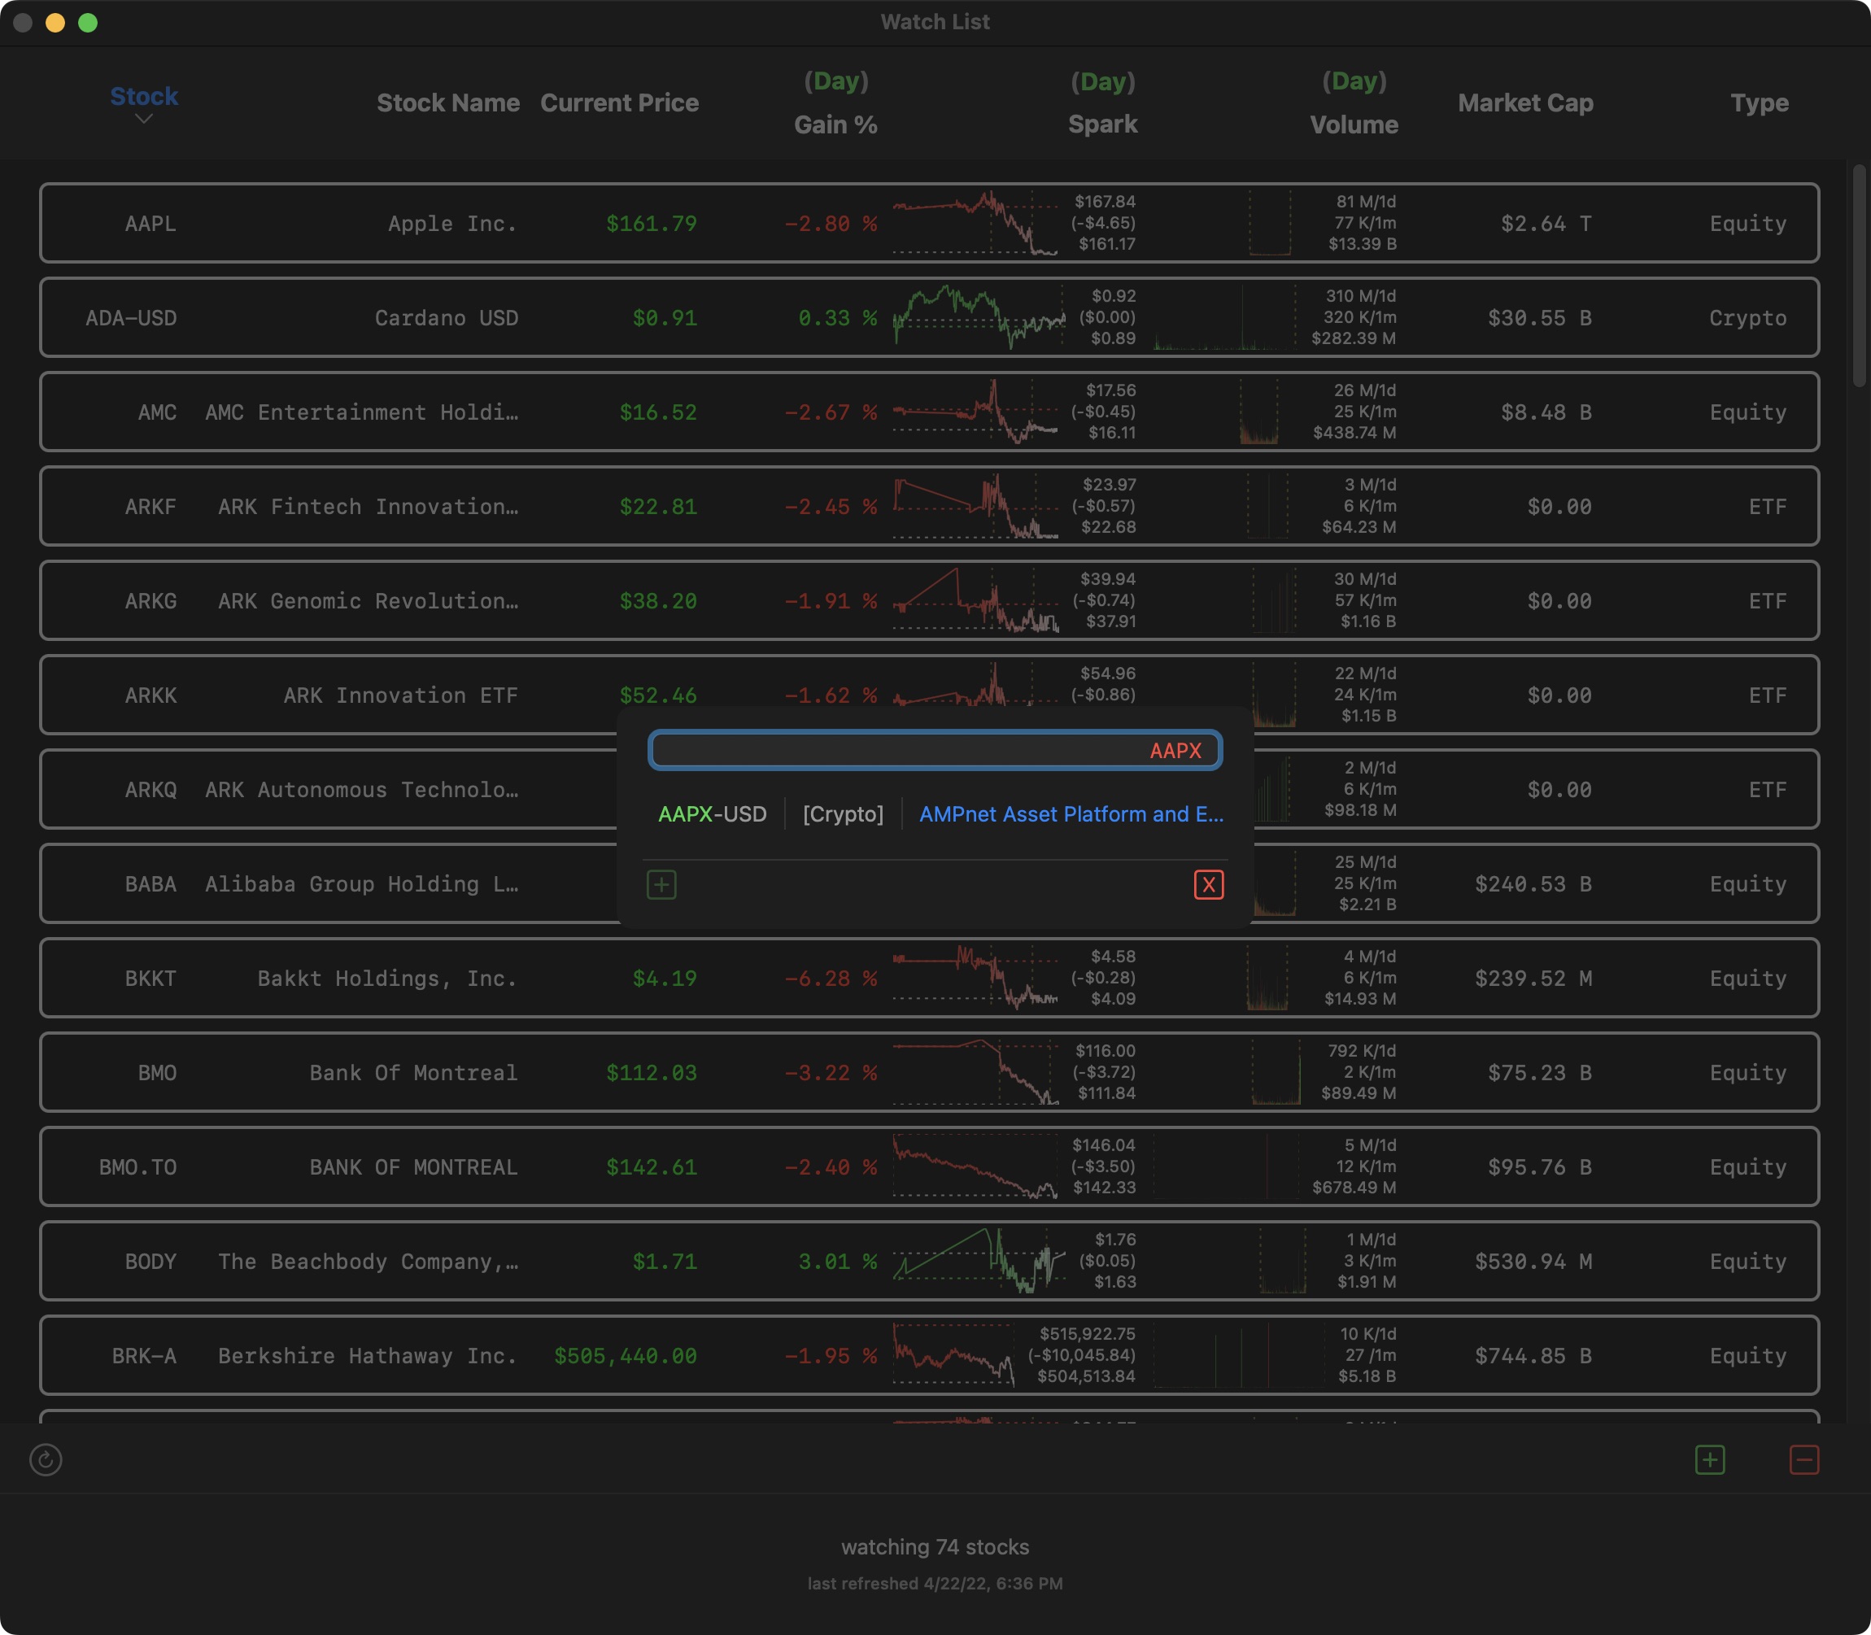Click AMPnet Asset Platform result name
Viewport: 1871px width, 1635px height.
pos(1071,814)
